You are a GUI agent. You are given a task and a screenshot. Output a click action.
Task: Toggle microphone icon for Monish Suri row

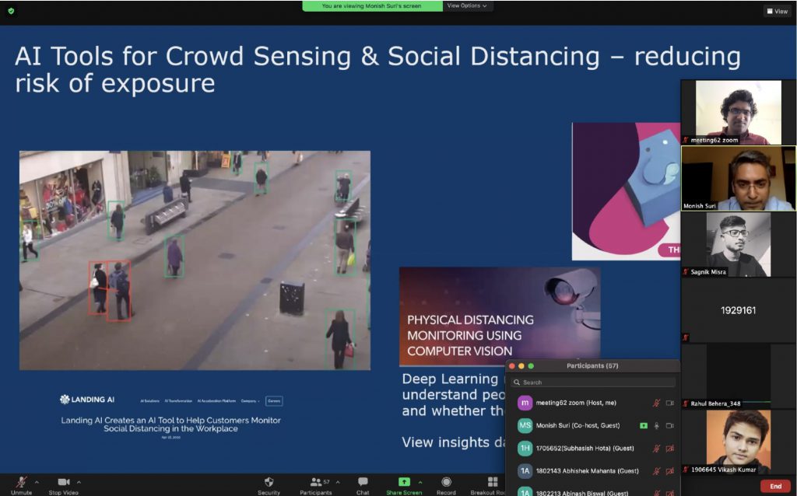pos(657,425)
